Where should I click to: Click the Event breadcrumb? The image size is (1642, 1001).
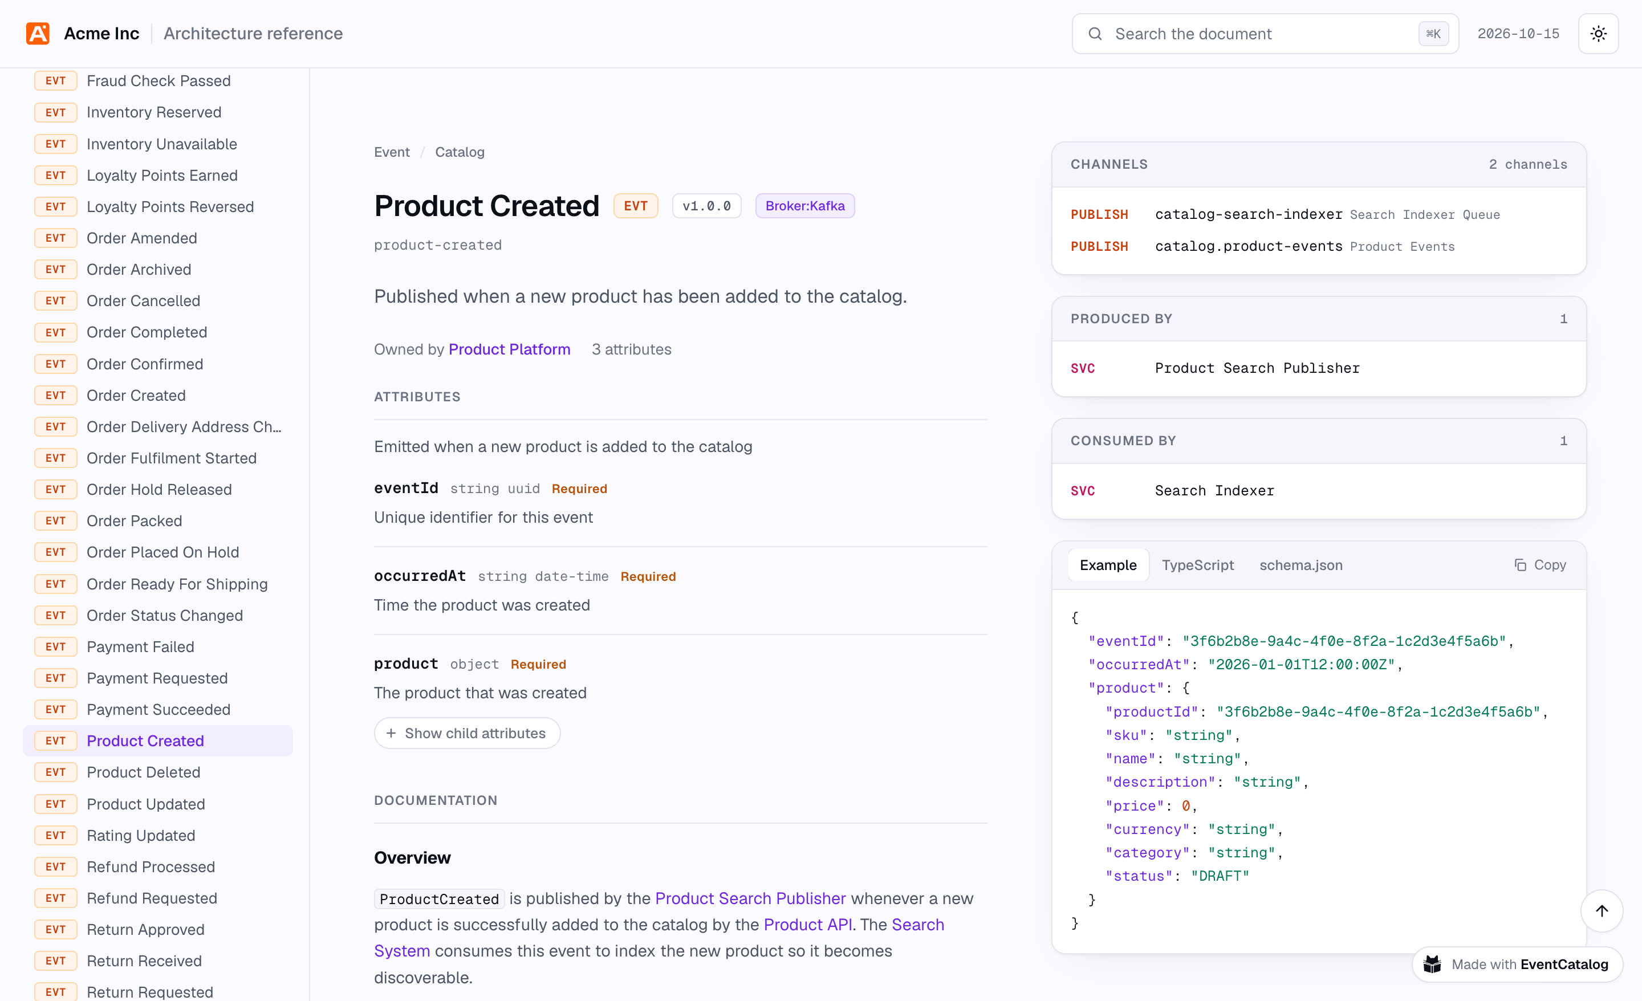[x=391, y=152]
